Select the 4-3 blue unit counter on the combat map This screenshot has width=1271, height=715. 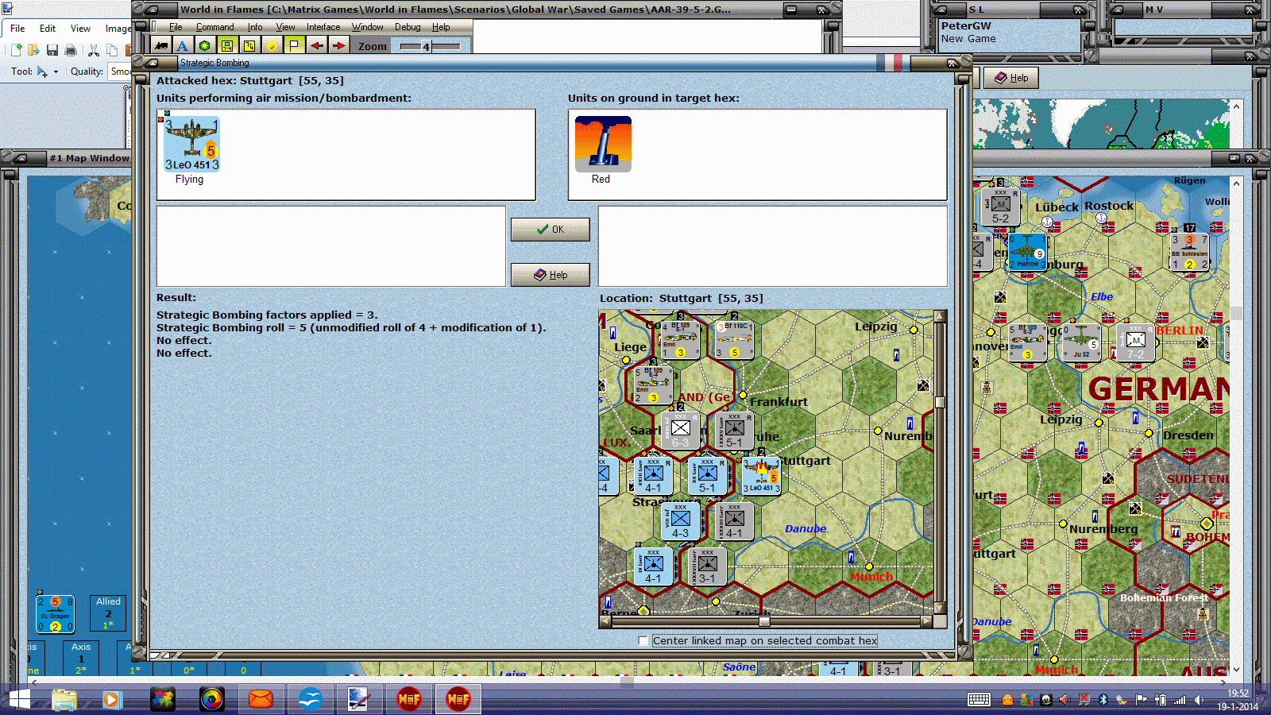tap(681, 521)
